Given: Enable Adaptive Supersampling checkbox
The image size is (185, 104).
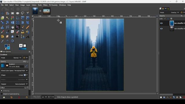Looking at the screenshot, I should click(x=1, y=94).
